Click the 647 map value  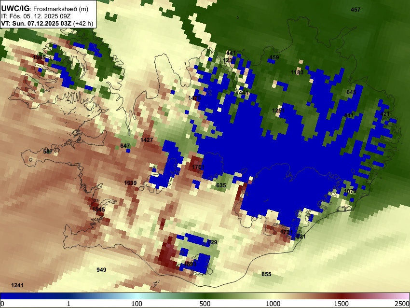click(125, 146)
